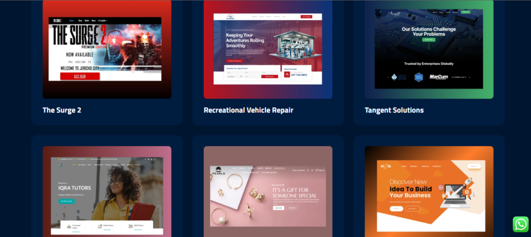The image size is (531, 237).
Task: Select the IQRA Tutors portfolio thumbnail
Action: [x=107, y=192]
